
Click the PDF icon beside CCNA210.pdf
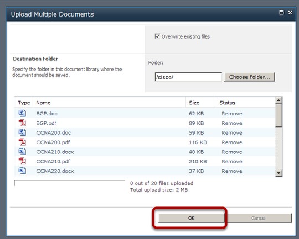[22, 161]
